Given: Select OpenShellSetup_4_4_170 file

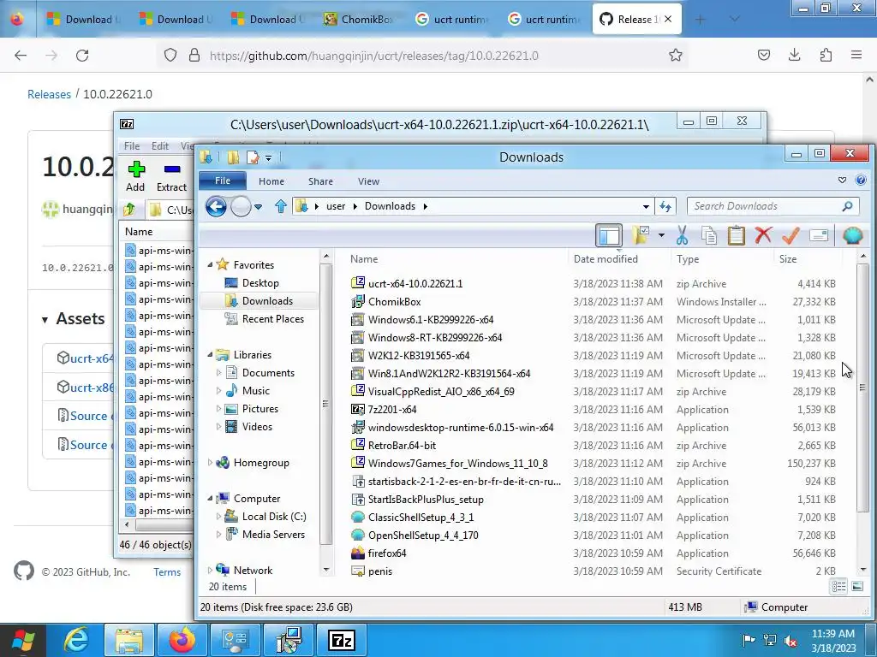Looking at the screenshot, I should tap(423, 536).
